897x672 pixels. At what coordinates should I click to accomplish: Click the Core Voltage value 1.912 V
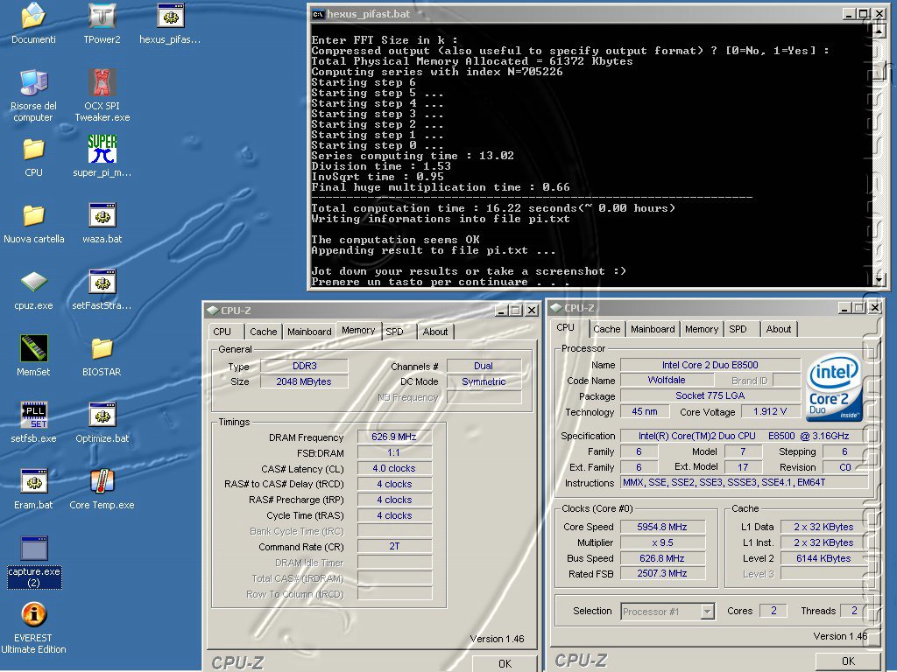tap(770, 411)
